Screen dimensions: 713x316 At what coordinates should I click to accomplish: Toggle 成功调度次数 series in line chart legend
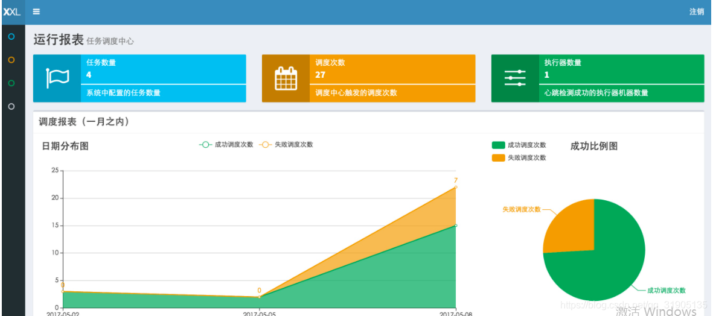pos(226,144)
